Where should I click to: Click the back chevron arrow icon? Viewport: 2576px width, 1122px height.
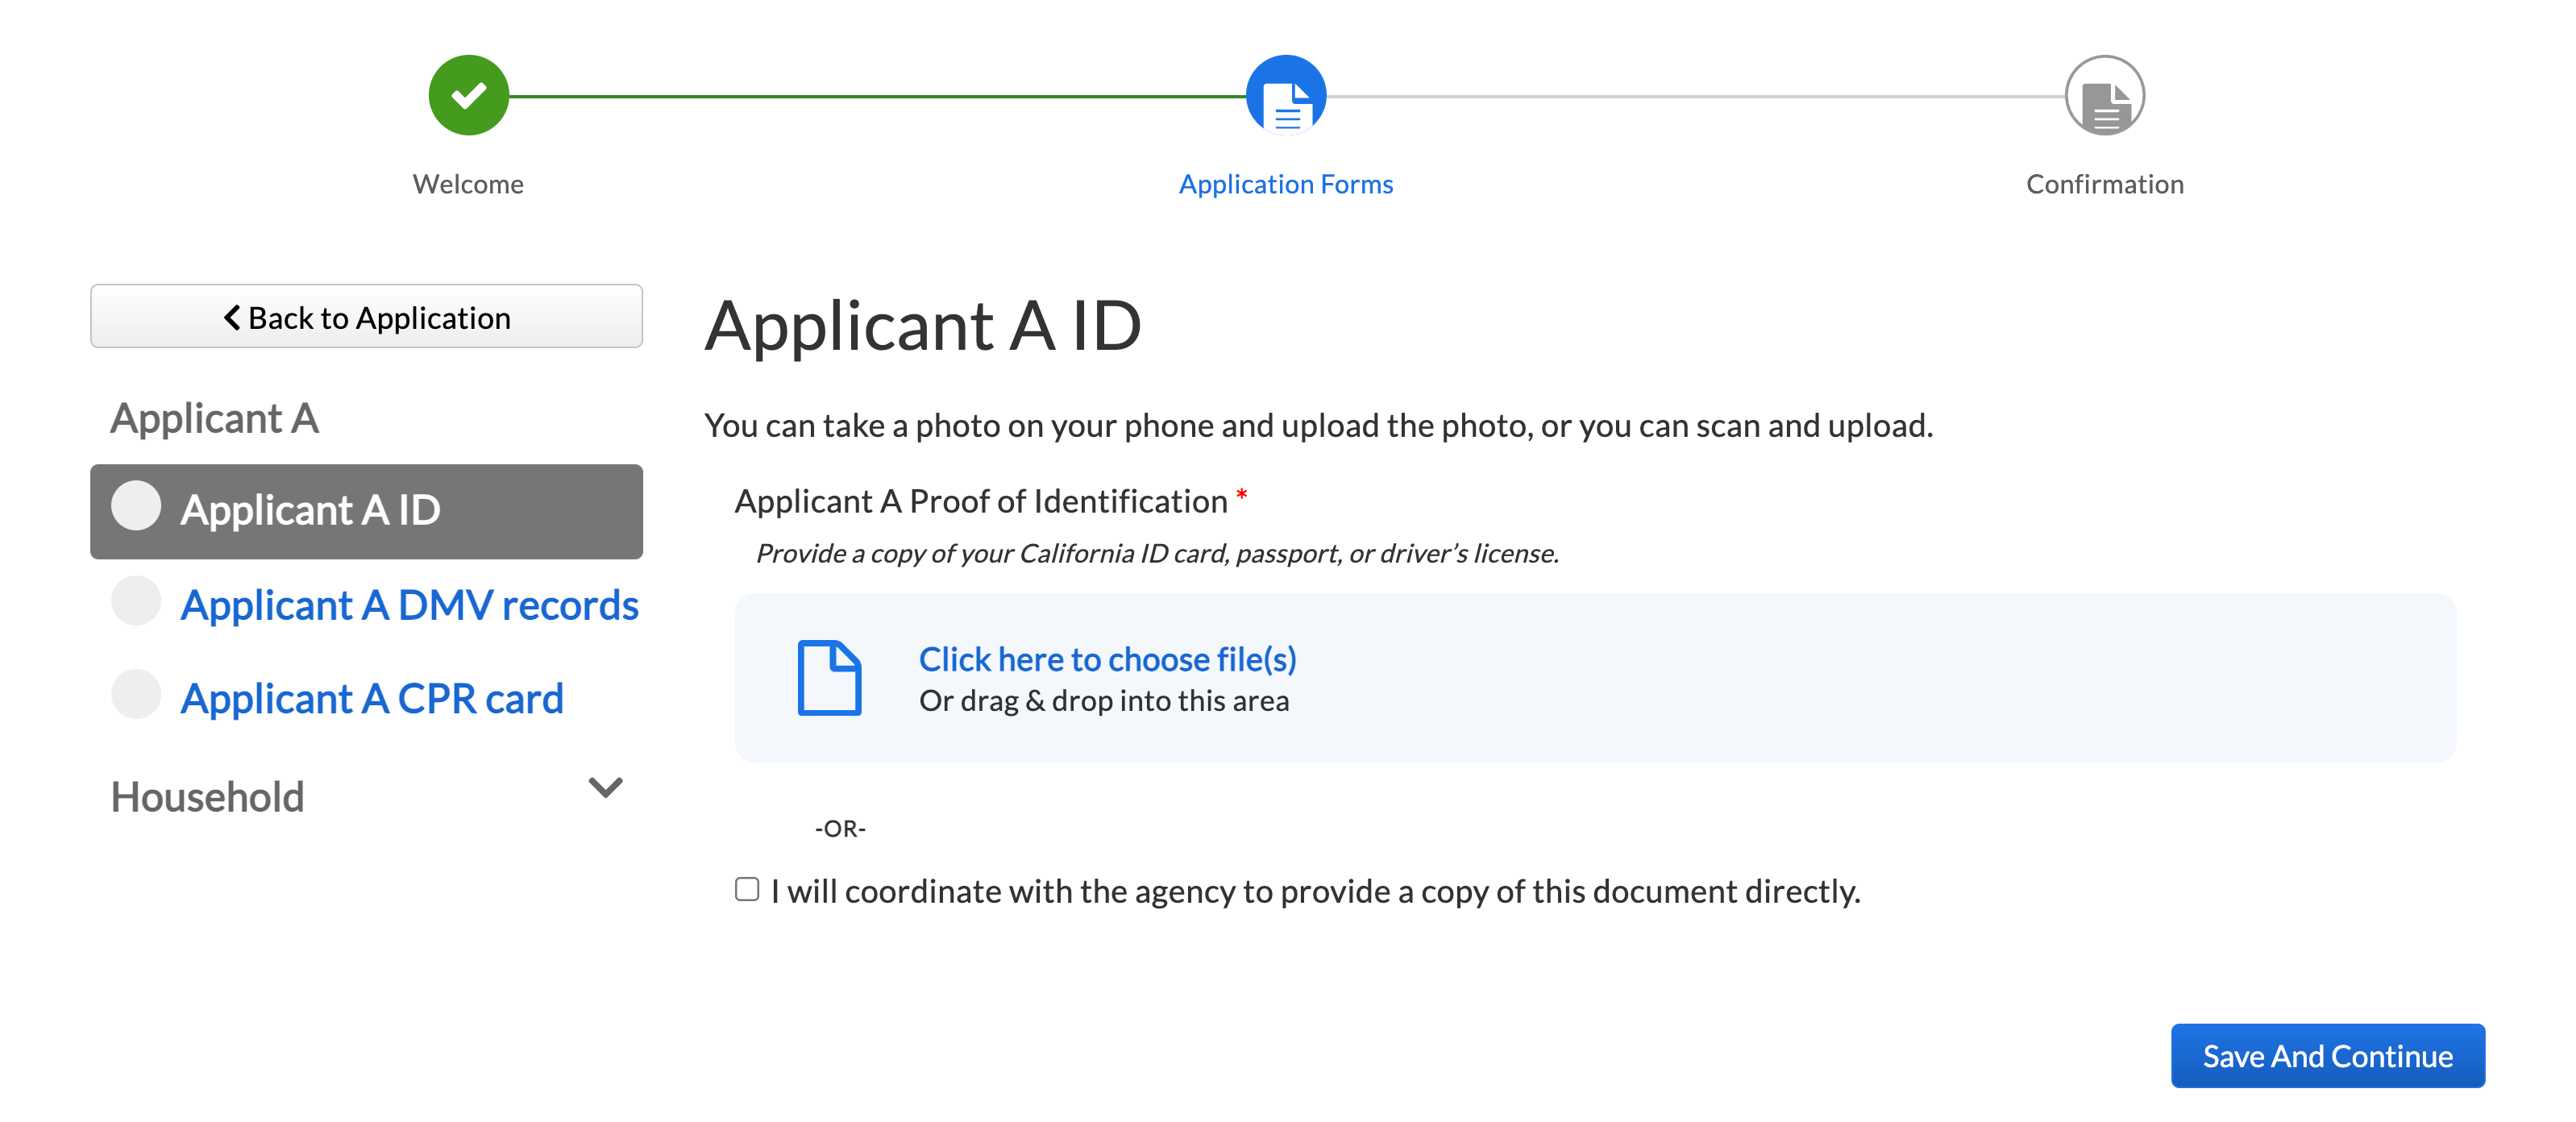tap(231, 317)
